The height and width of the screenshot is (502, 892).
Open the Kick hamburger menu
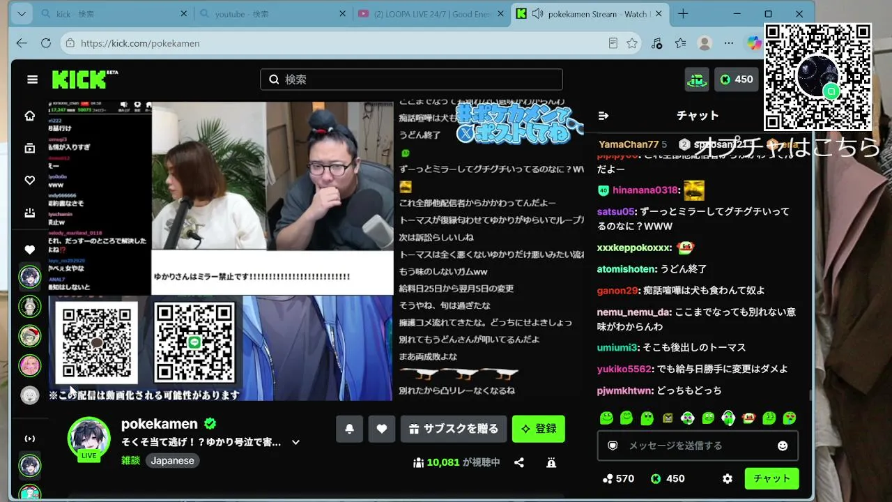point(32,79)
